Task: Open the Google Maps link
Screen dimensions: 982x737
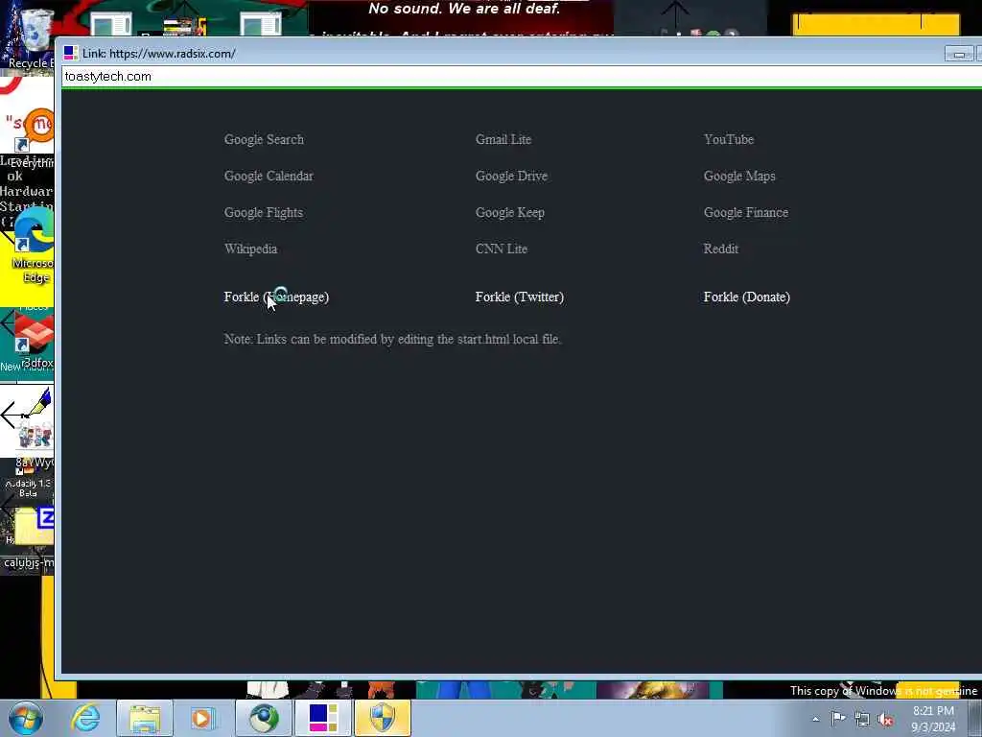Action: (x=739, y=177)
